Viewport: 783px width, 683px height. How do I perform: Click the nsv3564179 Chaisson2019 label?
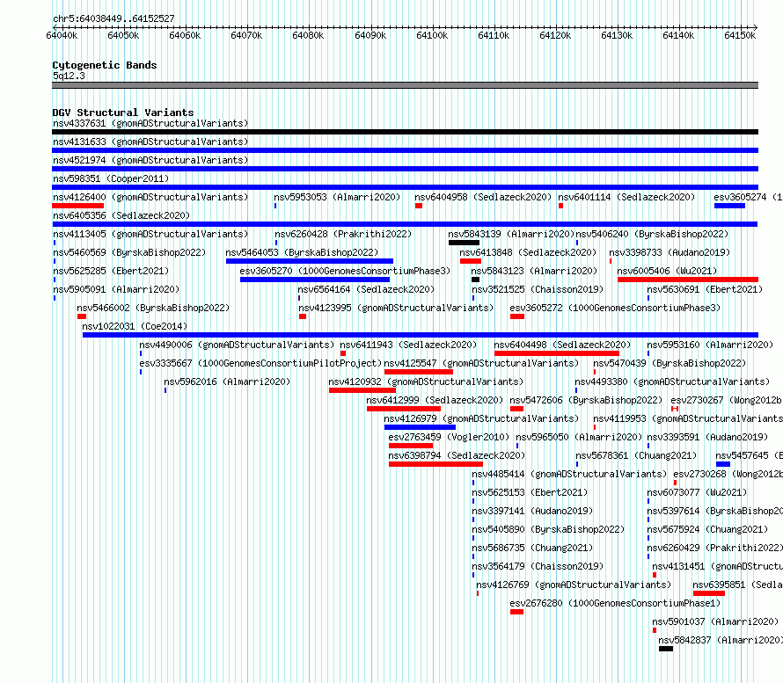(x=538, y=566)
